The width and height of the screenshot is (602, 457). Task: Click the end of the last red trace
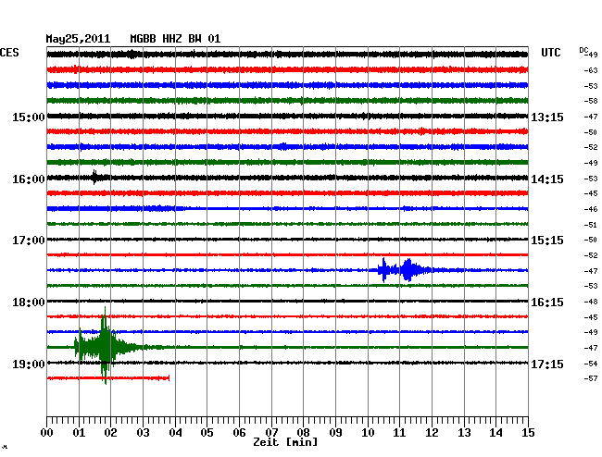tap(169, 378)
